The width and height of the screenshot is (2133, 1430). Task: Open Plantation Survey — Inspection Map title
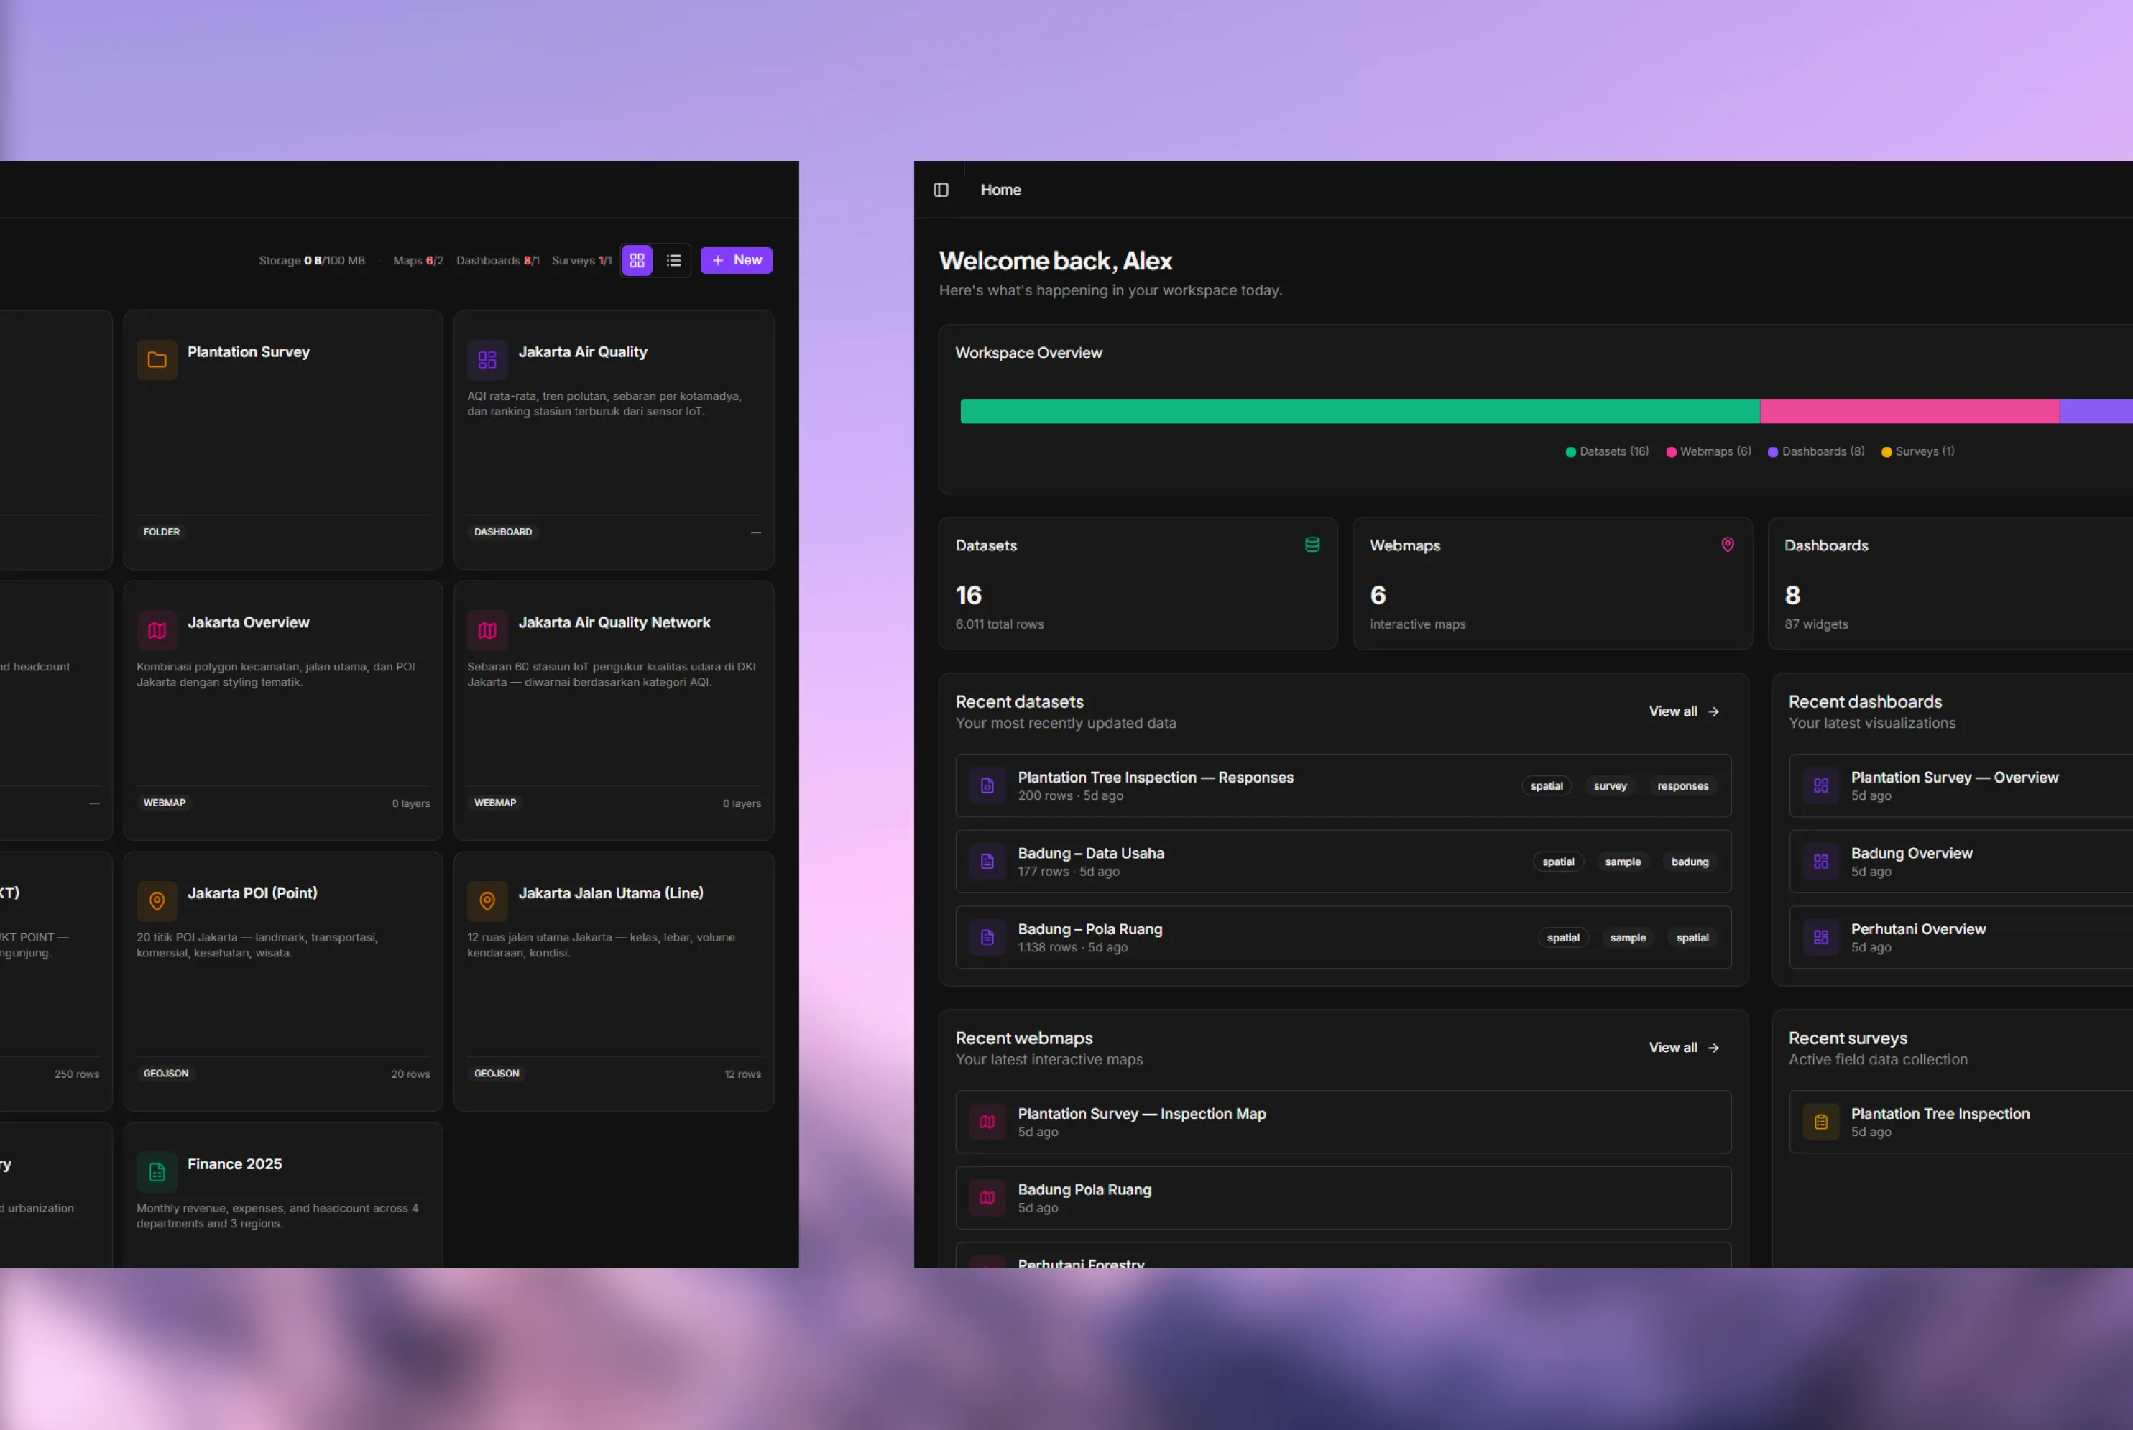coord(1142,1115)
